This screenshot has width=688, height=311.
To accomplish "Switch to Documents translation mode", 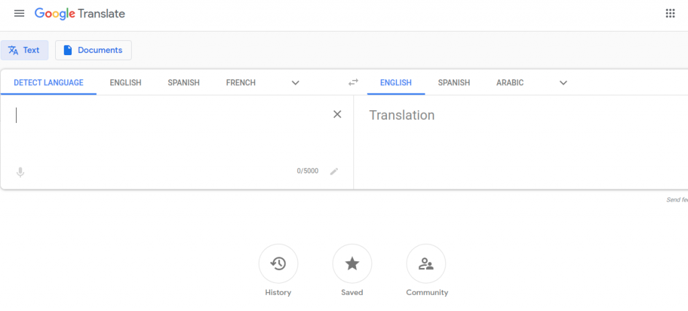I will (x=93, y=50).
